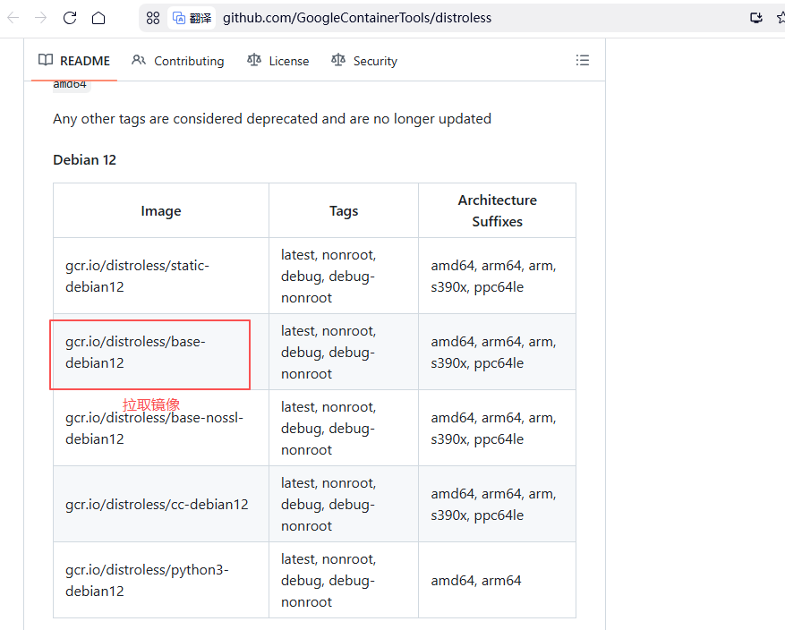Click architecture cell in base-nossl-debian12 row
This screenshot has width=785, height=630.
[x=497, y=428]
